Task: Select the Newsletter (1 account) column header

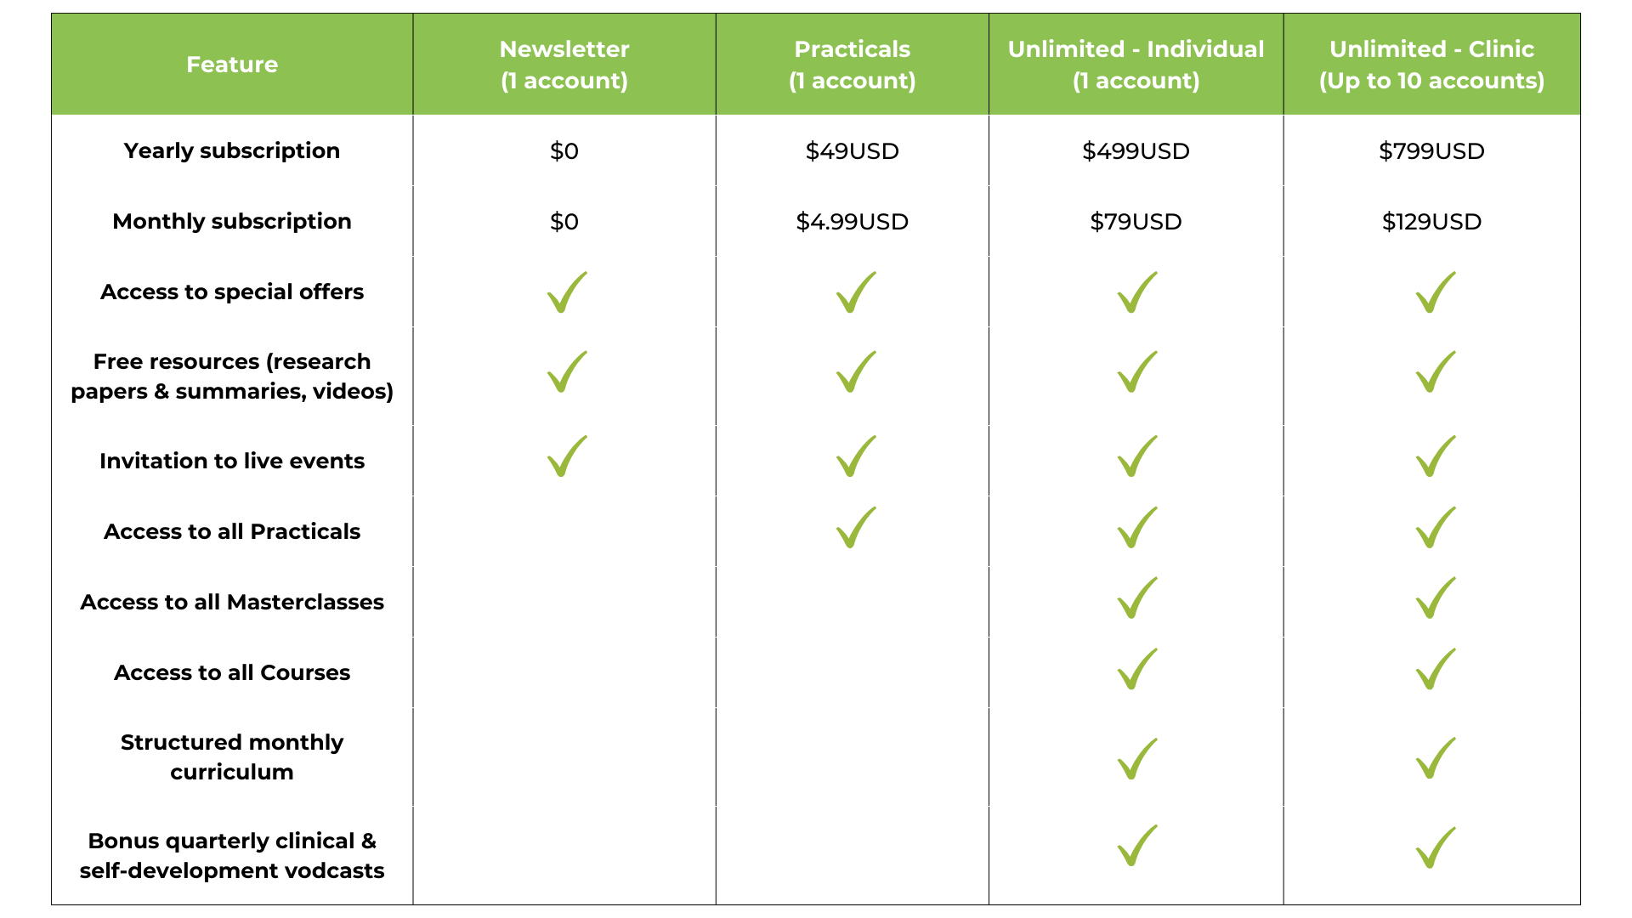Action: 564,65
